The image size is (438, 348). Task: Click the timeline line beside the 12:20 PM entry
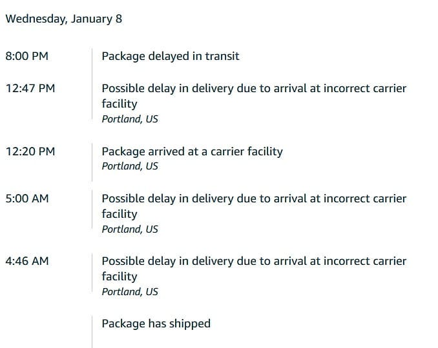coord(92,158)
